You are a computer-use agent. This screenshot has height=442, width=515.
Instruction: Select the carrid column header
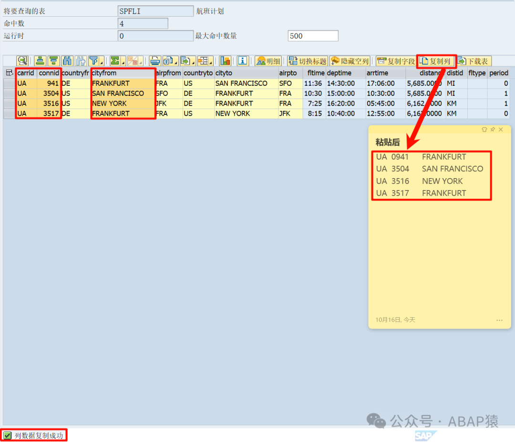pos(26,73)
